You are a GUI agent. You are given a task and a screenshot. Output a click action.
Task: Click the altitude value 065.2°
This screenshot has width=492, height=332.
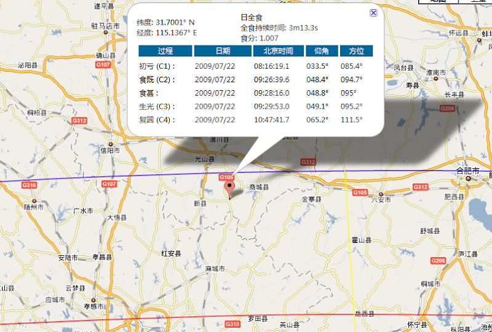[x=317, y=120]
